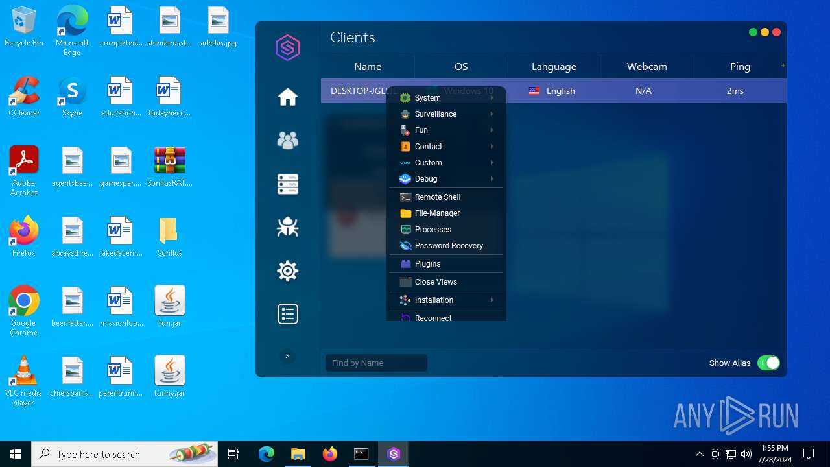Sort clients by Ping column
Image resolution: width=830 pixels, height=467 pixels.
(740, 67)
